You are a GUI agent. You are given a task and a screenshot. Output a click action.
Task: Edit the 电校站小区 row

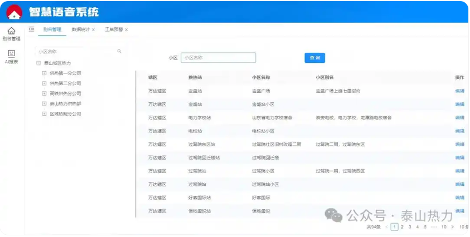pos(459,131)
